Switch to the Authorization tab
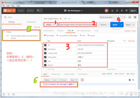The width and height of the screenshot is (140, 98). pyautogui.click(x=48, y=30)
